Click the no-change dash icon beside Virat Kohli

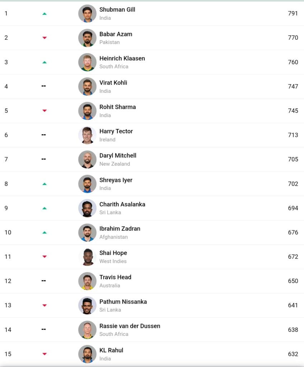[x=43, y=86]
